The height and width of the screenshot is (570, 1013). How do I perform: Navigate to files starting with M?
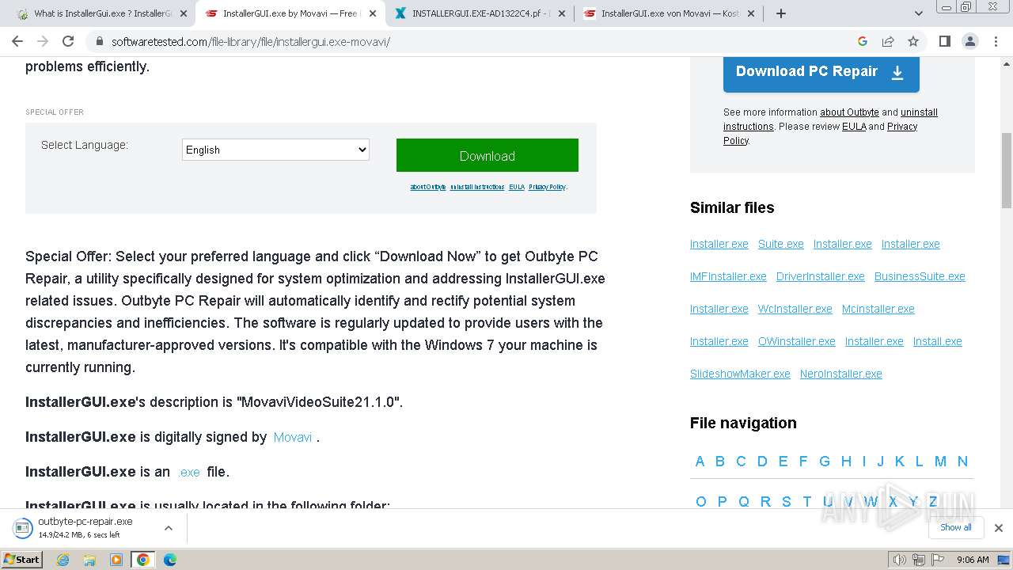point(940,462)
